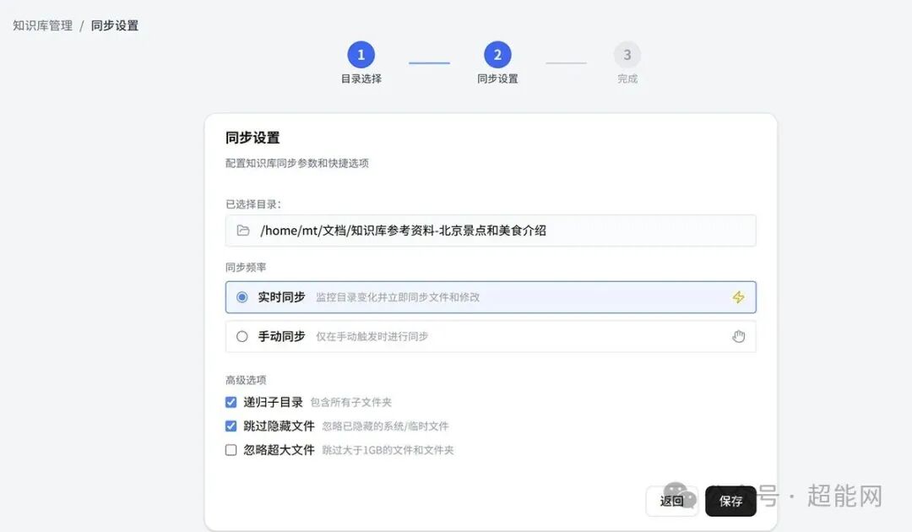Select the entire 实时同步 option row
This screenshot has height=532, width=912.
490,297
